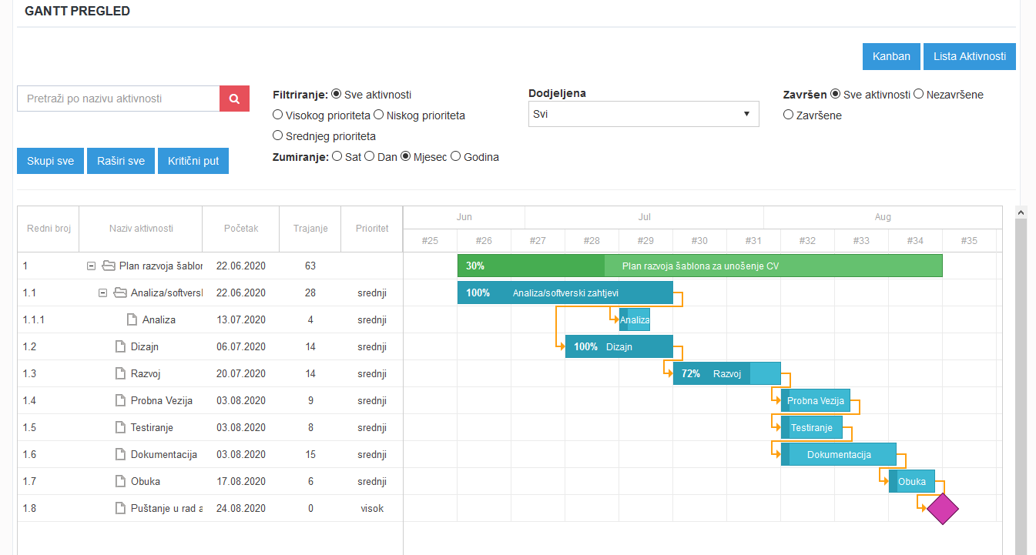Click document icon beside Puštanje u rad
This screenshot has width=1036, height=555.
[x=120, y=508]
